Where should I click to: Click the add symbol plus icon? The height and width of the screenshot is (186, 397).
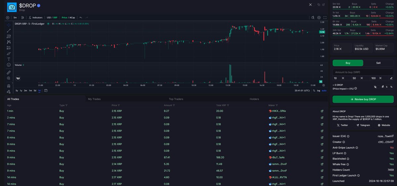point(8,18)
